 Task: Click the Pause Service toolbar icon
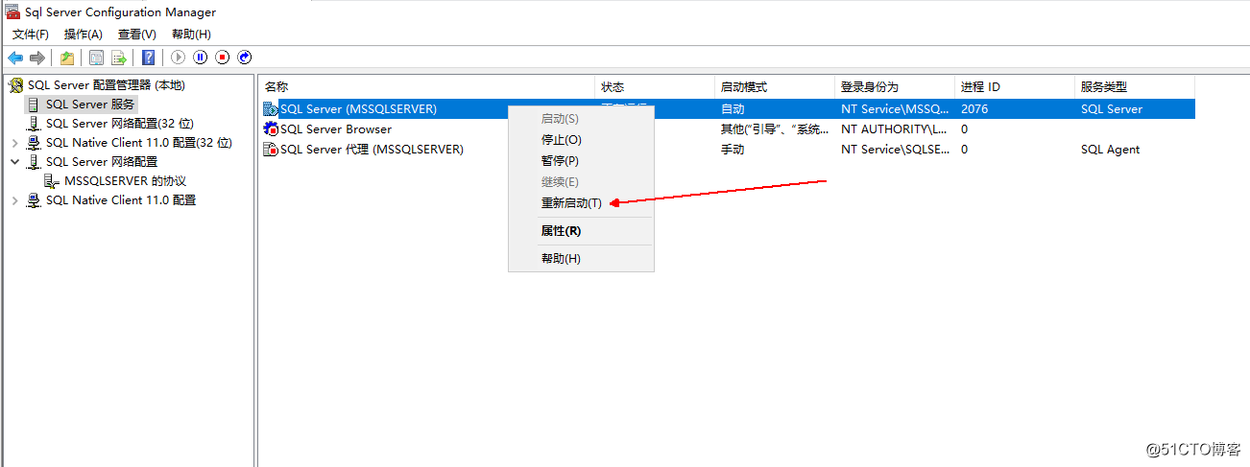(201, 58)
